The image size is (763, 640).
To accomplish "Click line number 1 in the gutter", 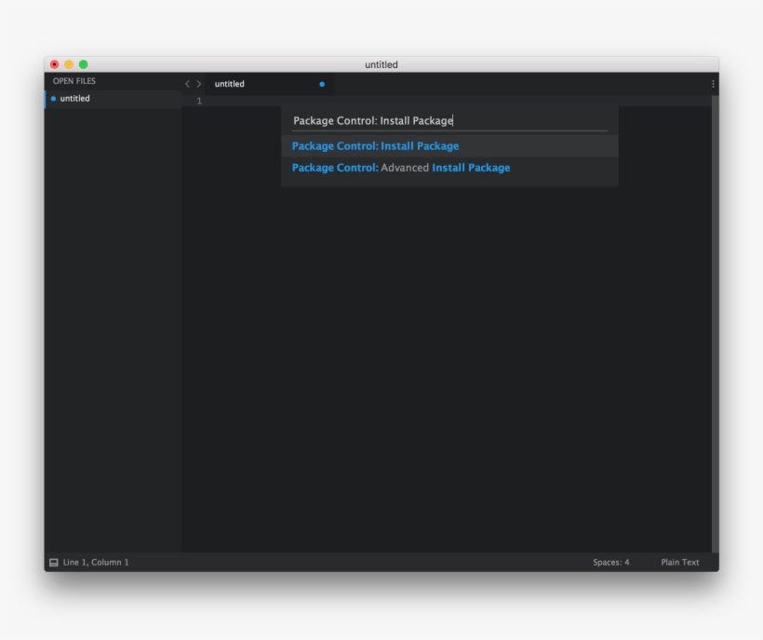I will click(x=199, y=101).
